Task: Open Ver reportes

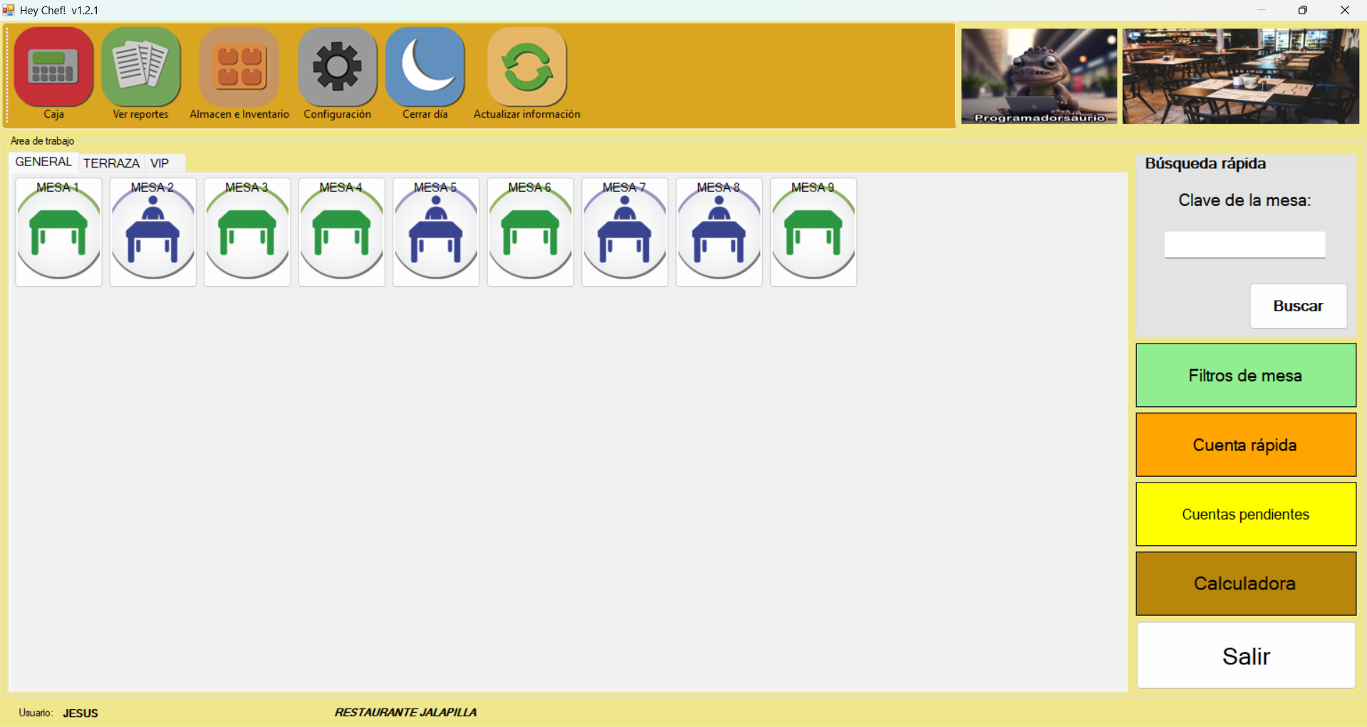Action: pos(141,67)
